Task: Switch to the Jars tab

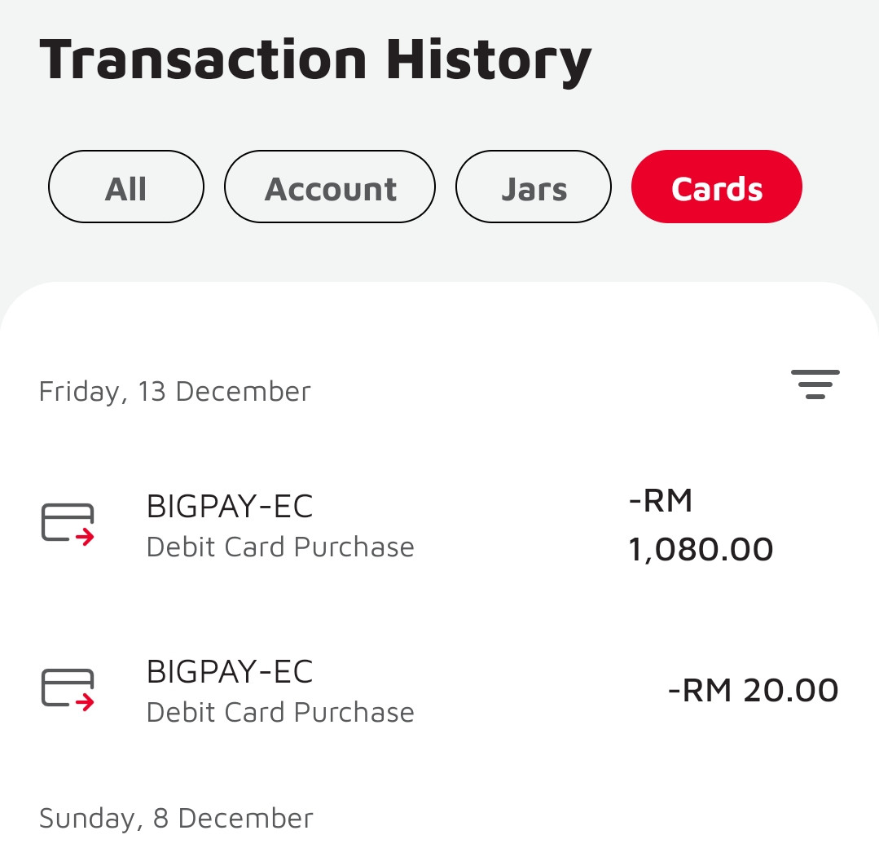Action: click(x=533, y=187)
